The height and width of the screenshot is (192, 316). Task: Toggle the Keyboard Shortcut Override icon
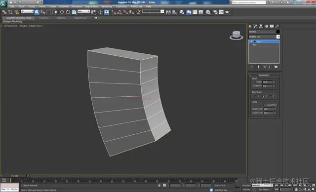(107, 12)
